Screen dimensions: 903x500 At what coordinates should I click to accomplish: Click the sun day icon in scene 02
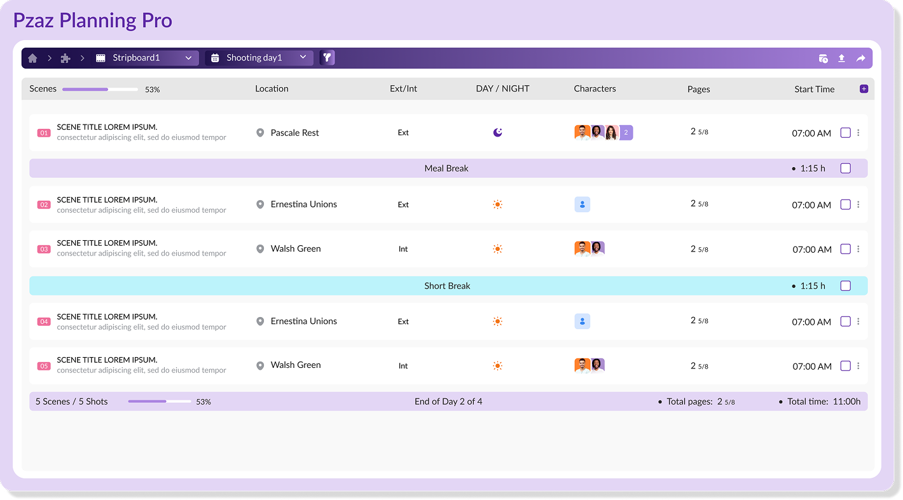(x=497, y=204)
